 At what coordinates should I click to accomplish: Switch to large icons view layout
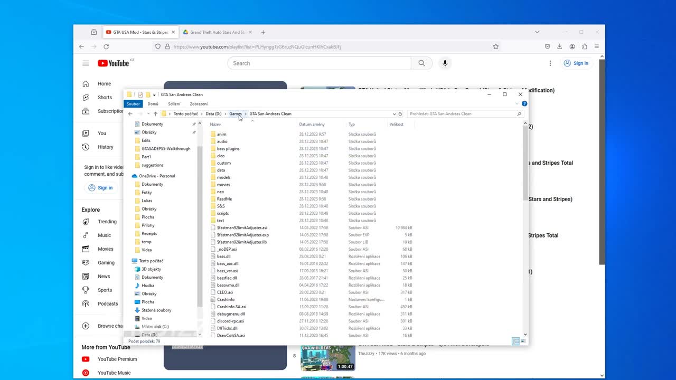[x=523, y=341]
